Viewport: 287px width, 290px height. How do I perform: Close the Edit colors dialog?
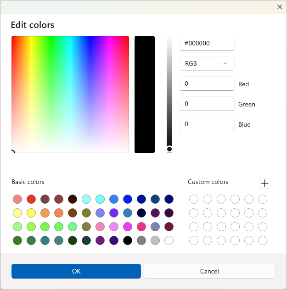click(279, 6)
